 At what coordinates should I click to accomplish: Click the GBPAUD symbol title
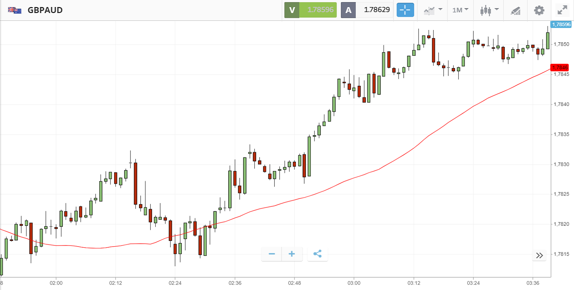(x=45, y=10)
